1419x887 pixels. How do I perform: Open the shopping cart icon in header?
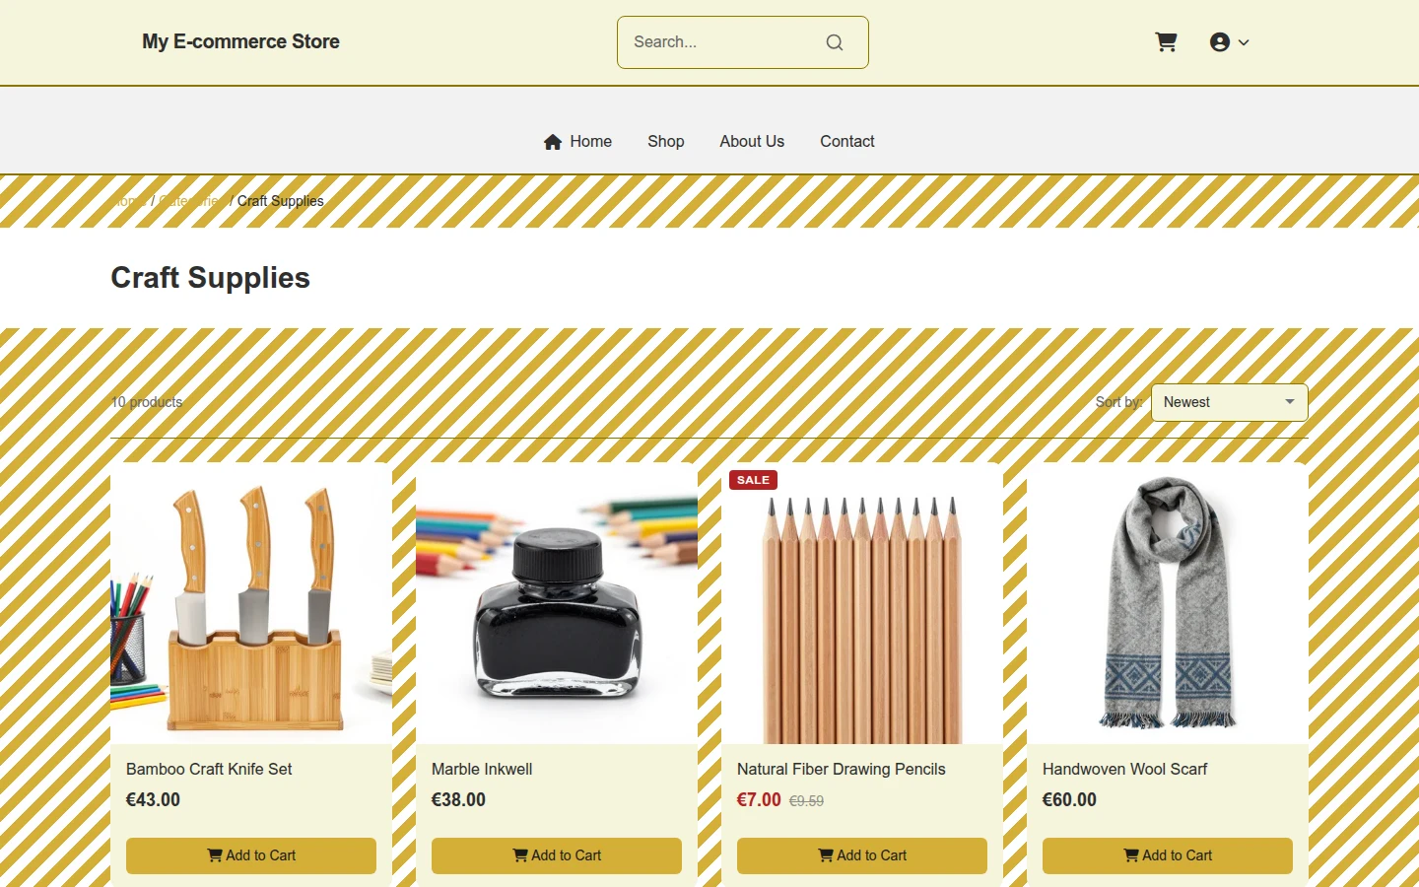point(1166,42)
